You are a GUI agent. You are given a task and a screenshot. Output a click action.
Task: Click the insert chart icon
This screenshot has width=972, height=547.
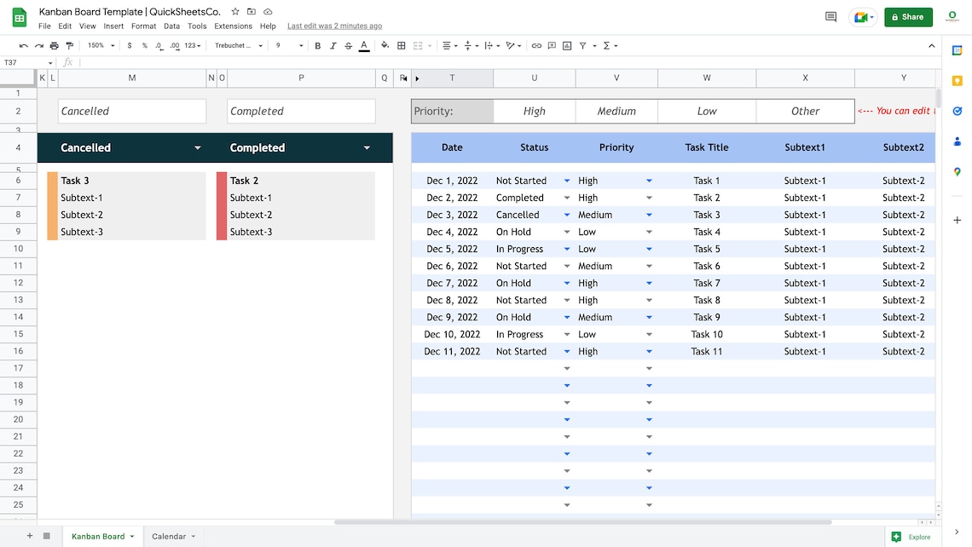click(567, 46)
